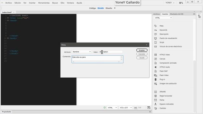Screen dimensions: 203x114
Task: Open the Sitio menu
Action: pos(62,3)
